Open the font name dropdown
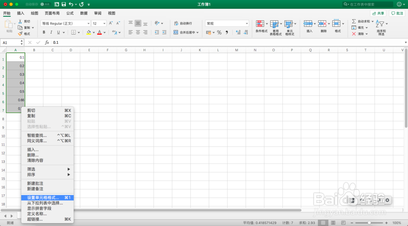 point(88,23)
